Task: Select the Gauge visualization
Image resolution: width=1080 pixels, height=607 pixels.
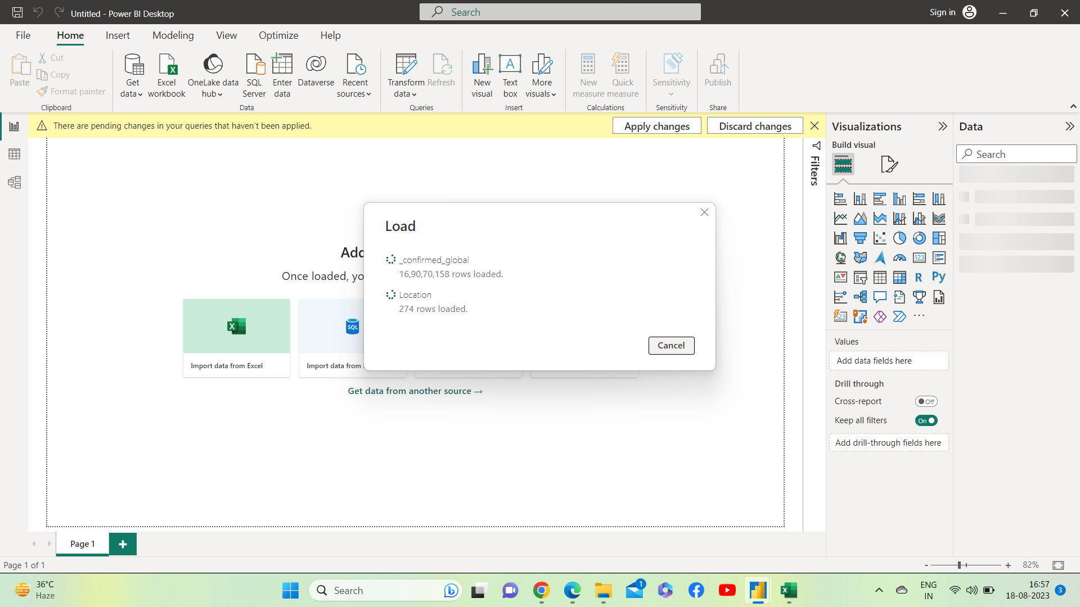Action: point(899,258)
